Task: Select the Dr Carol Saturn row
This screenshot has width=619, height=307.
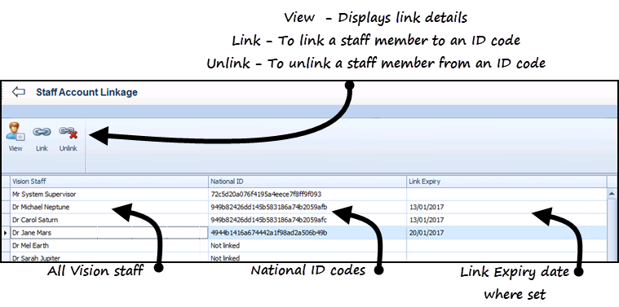Action: click(308, 220)
